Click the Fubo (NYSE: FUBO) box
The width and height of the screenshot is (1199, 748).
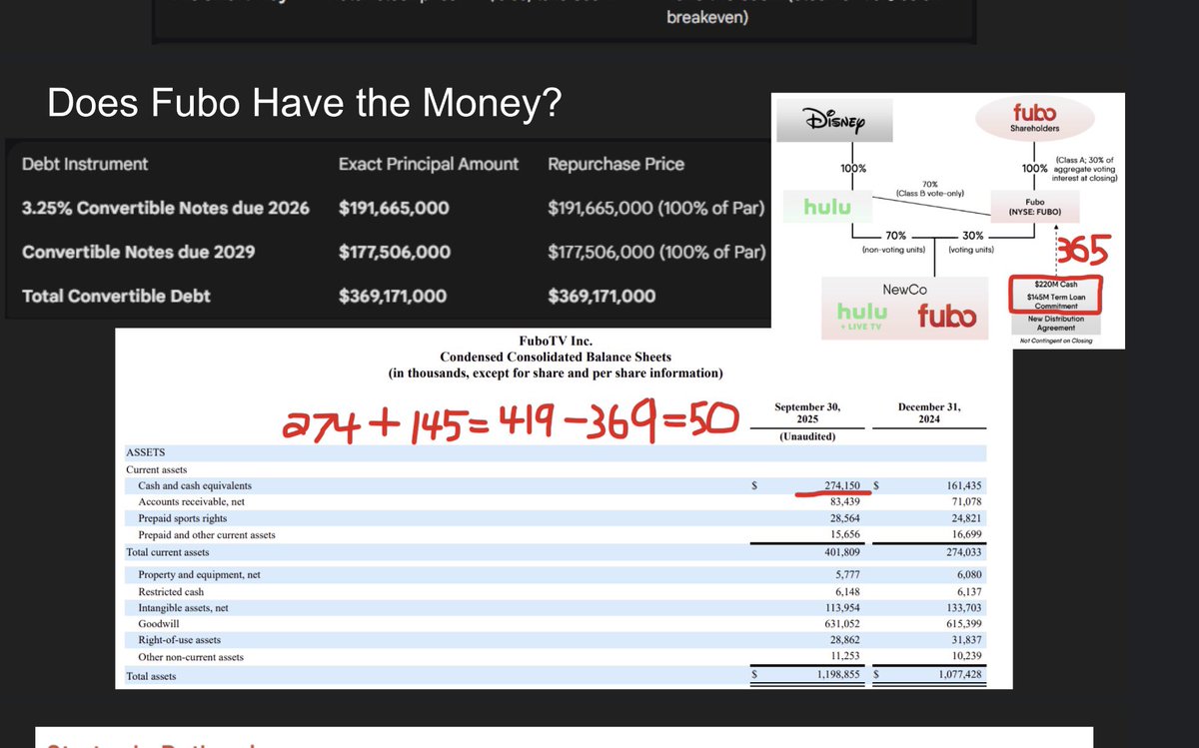(x=1035, y=206)
